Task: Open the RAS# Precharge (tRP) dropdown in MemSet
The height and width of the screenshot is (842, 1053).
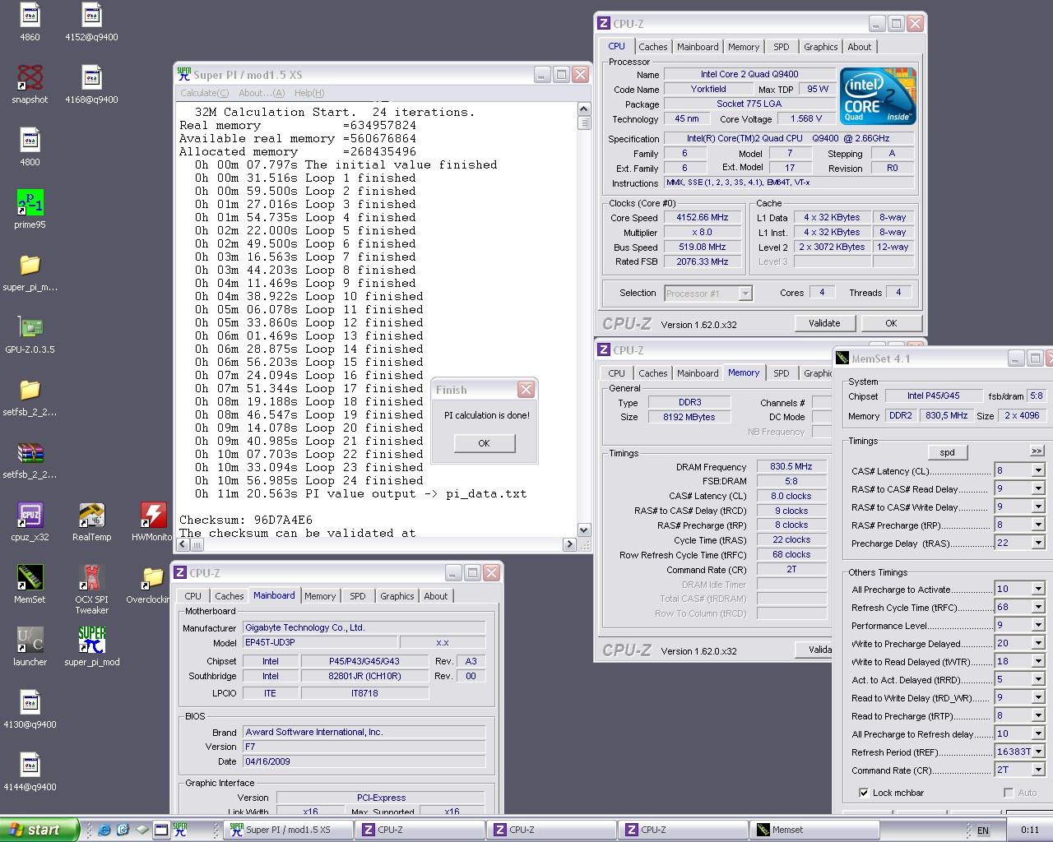Action: pyautogui.click(x=1038, y=525)
